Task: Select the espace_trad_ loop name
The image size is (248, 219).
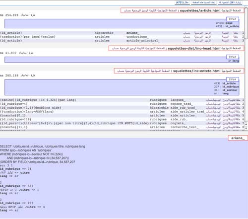Action: pos(182,104)
